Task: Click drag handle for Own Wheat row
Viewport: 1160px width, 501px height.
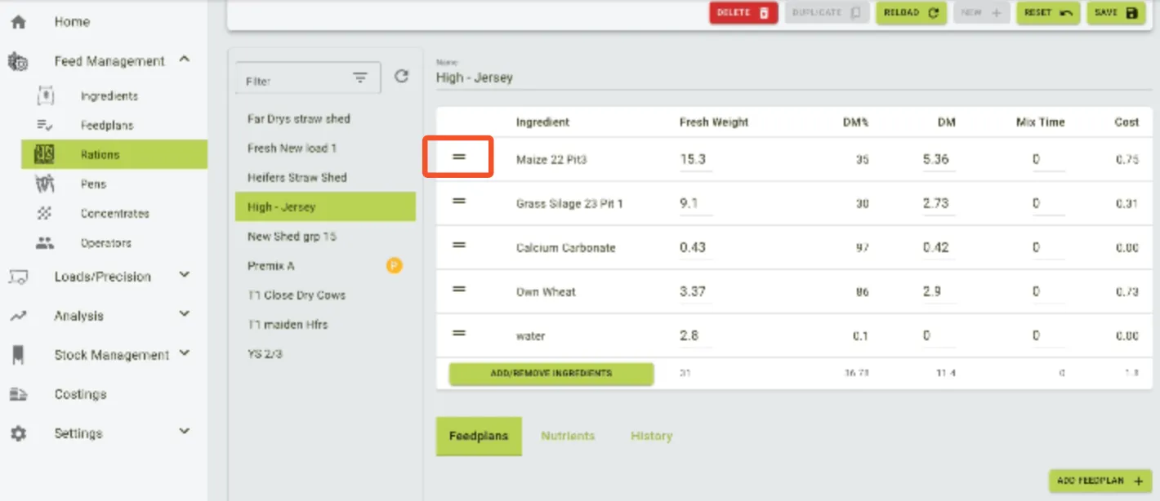Action: click(x=459, y=289)
